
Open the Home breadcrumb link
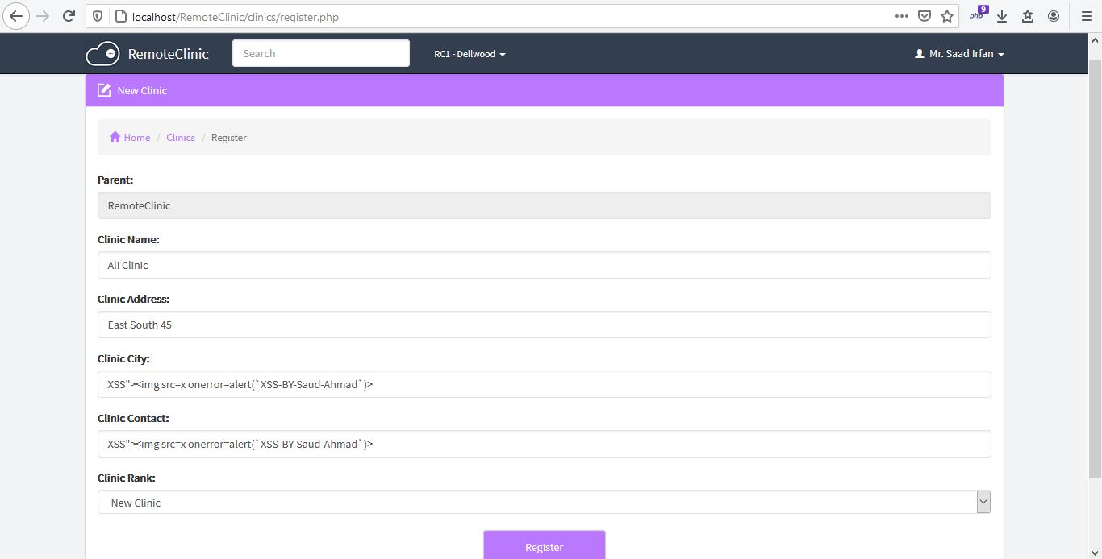[137, 138]
